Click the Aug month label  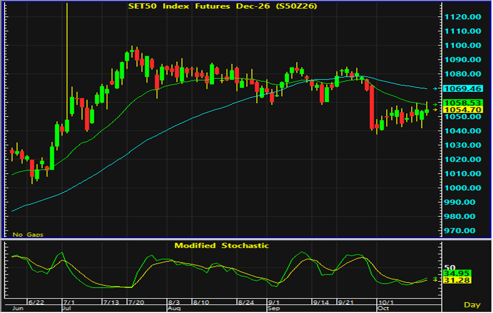[x=174, y=308]
